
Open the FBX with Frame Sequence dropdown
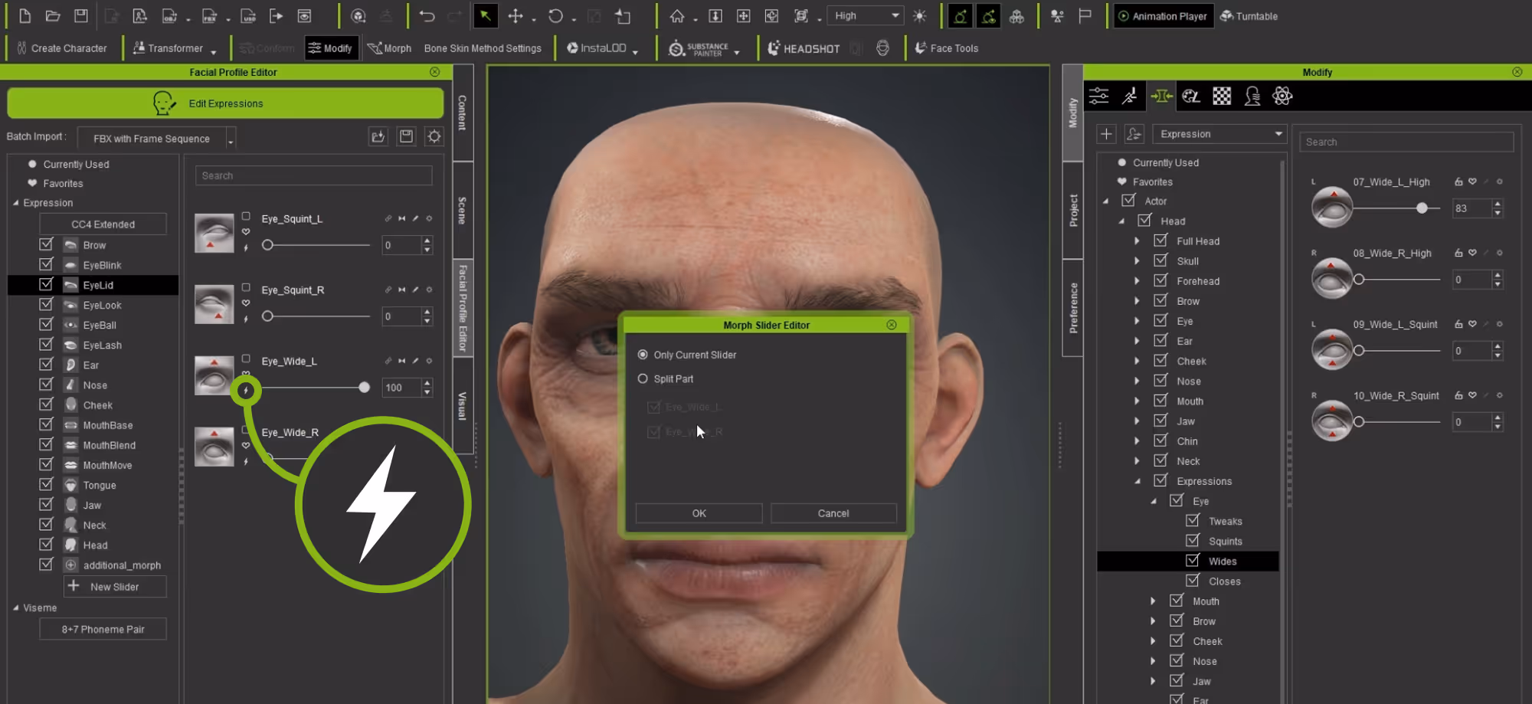pyautogui.click(x=156, y=139)
